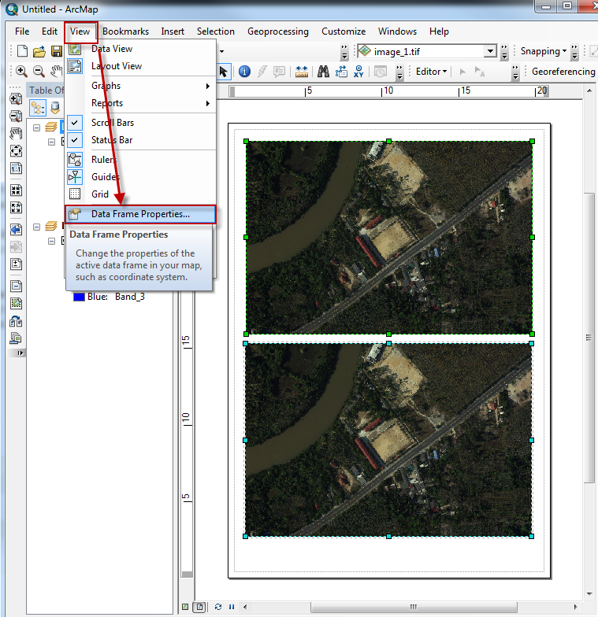The width and height of the screenshot is (598, 617).
Task: Open the Geoprocessing menu
Action: pyautogui.click(x=278, y=31)
